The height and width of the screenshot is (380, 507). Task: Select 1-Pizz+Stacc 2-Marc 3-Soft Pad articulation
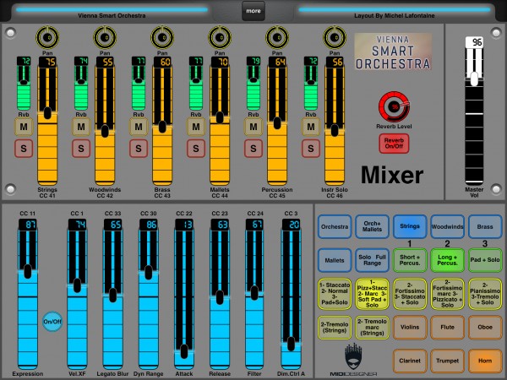(x=372, y=294)
